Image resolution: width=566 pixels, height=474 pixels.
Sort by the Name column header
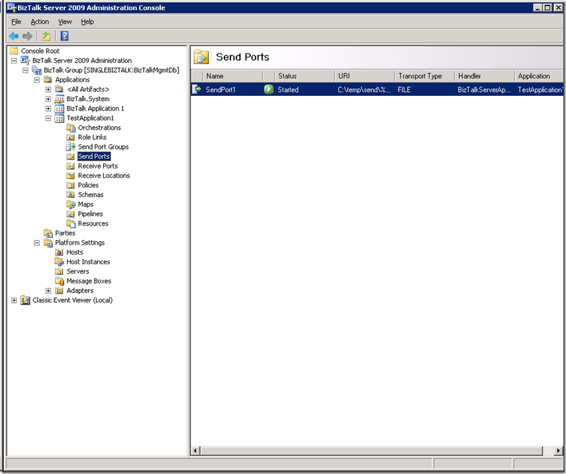click(x=233, y=76)
